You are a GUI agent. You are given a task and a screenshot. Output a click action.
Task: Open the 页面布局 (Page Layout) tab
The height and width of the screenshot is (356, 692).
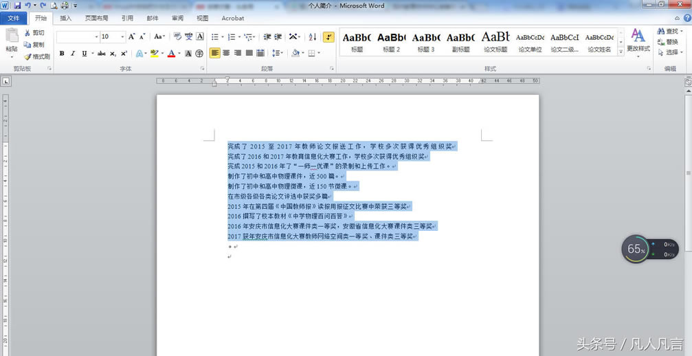pos(96,19)
